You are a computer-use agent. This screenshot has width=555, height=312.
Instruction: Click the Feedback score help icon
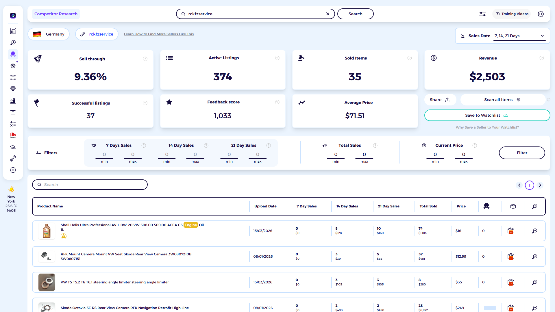(x=277, y=102)
